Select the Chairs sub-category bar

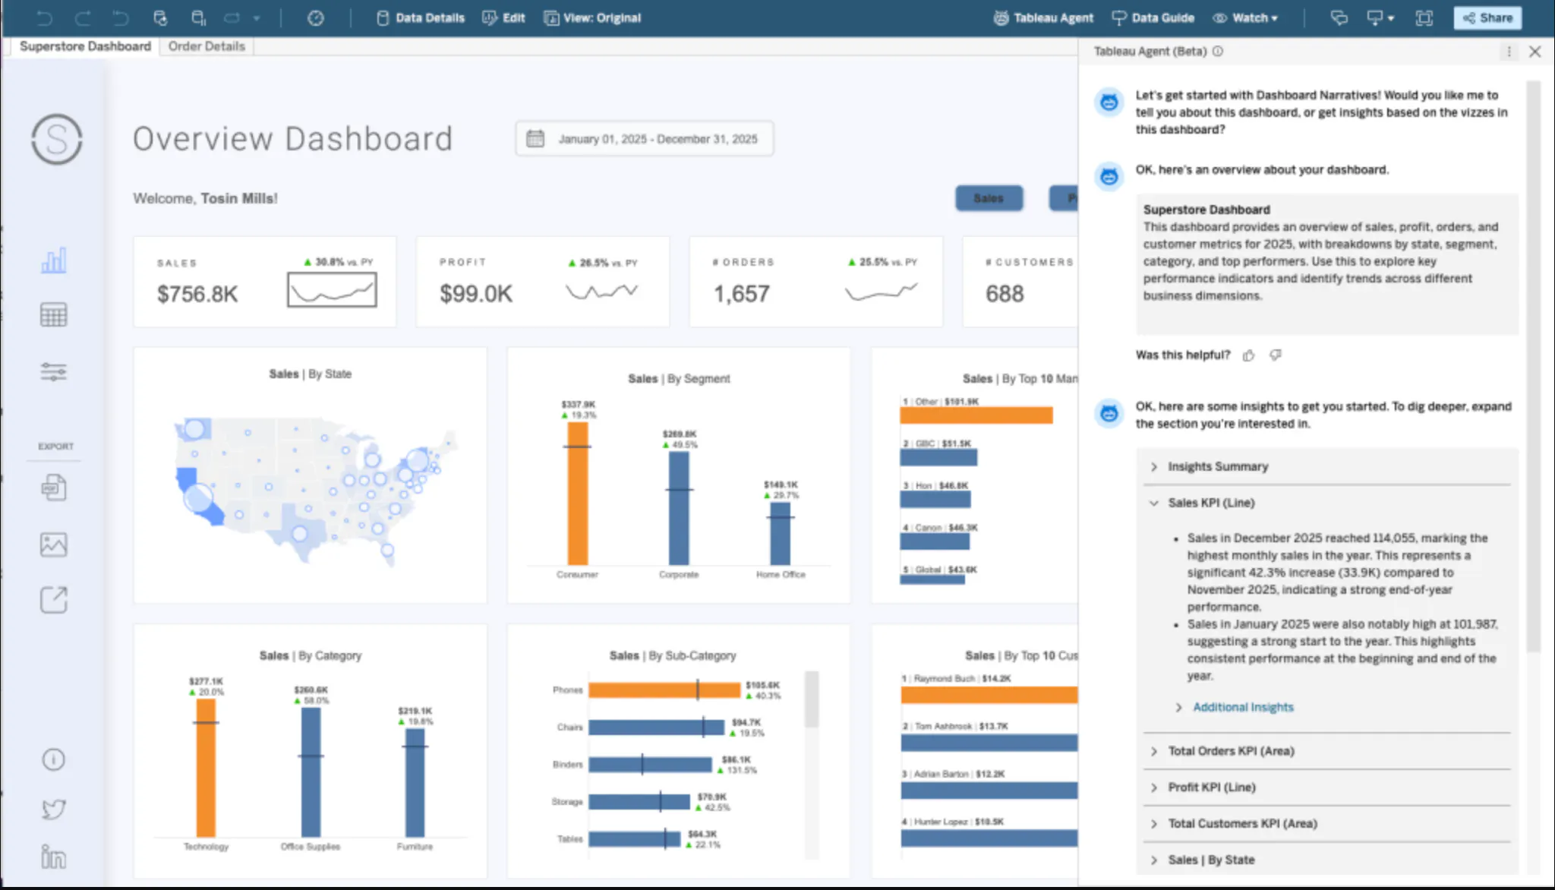(x=657, y=727)
